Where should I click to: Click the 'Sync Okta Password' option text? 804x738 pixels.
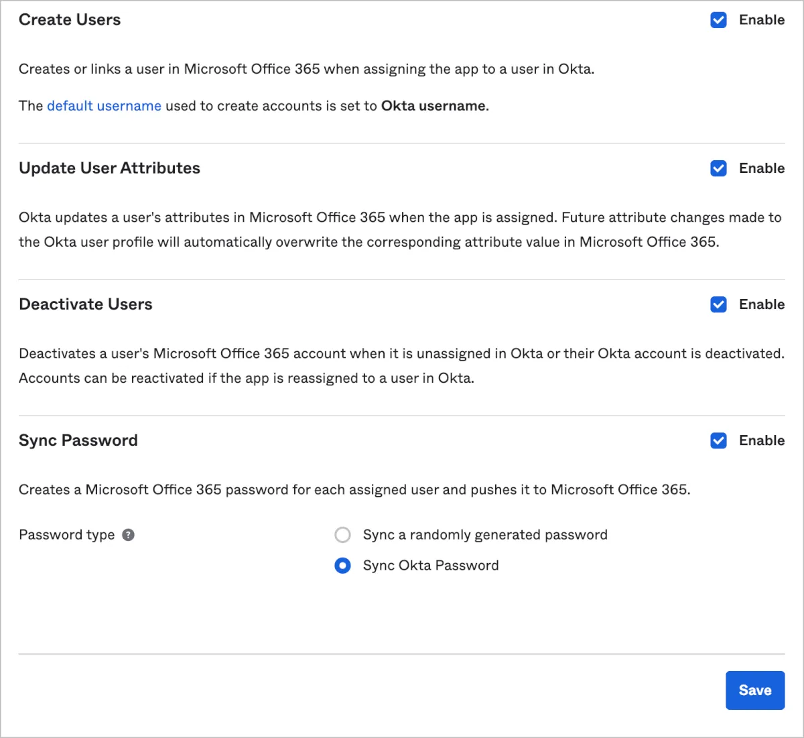(431, 566)
